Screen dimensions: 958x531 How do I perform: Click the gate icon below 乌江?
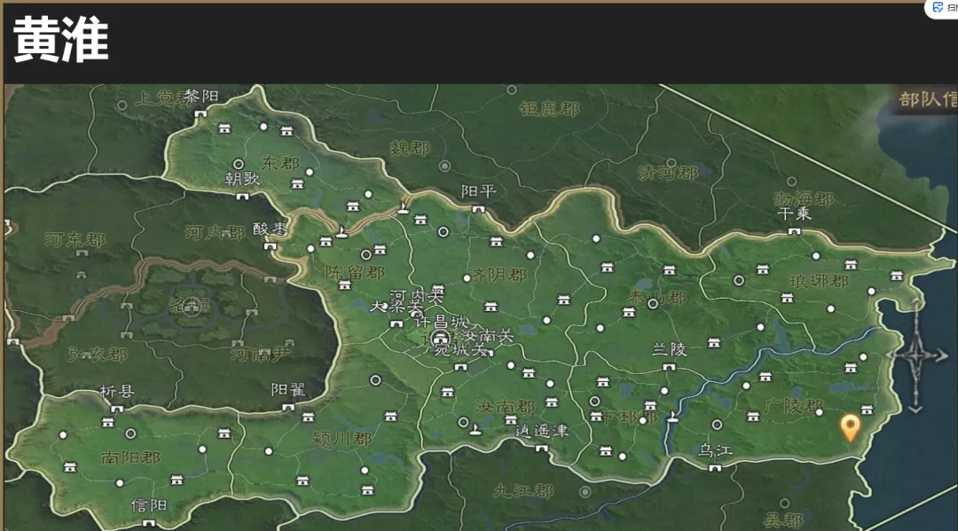[x=714, y=468]
